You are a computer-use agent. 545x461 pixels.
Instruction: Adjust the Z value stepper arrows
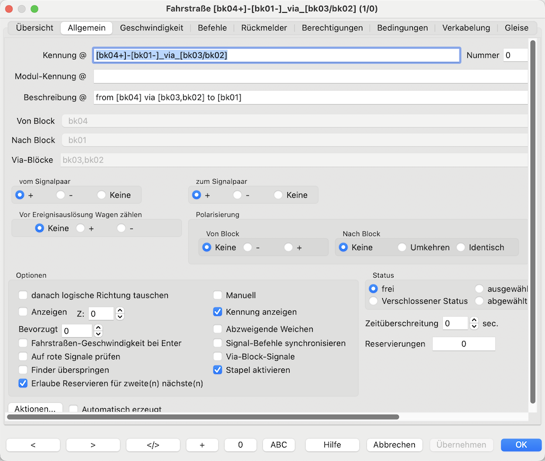(119, 314)
